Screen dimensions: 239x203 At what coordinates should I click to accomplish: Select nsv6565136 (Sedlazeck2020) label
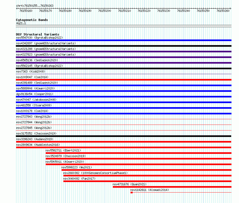(37, 60)
